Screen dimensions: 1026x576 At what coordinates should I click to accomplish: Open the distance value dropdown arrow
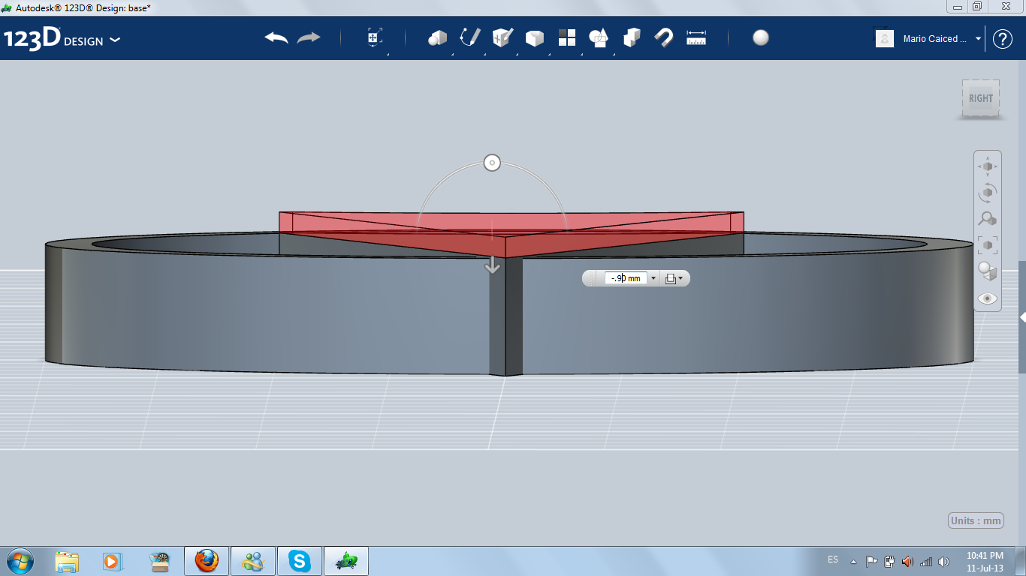click(x=653, y=278)
